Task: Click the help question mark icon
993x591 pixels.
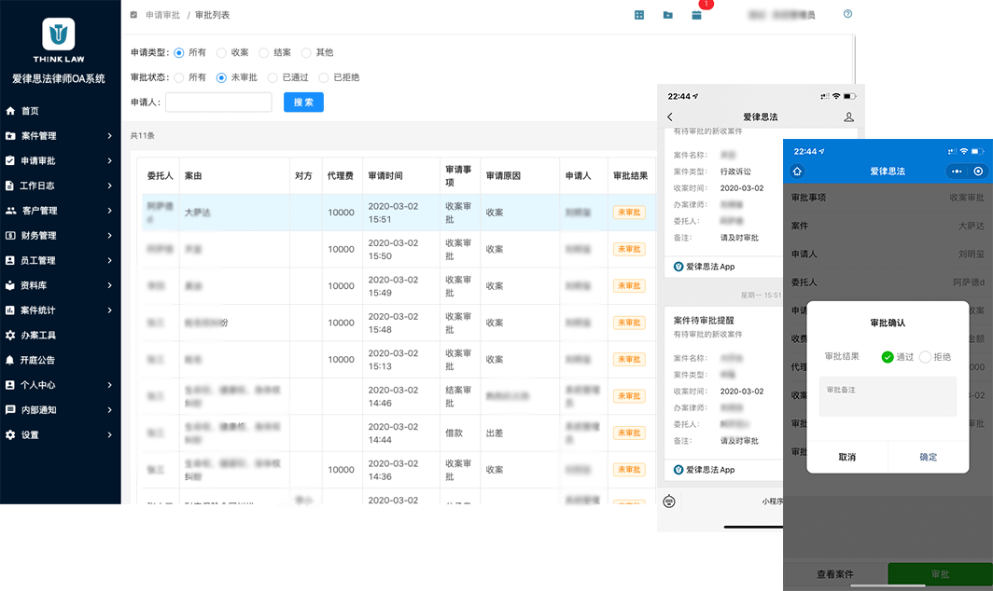Action: [847, 14]
